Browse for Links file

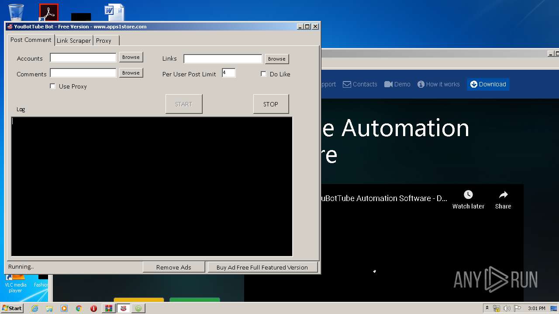point(277,59)
